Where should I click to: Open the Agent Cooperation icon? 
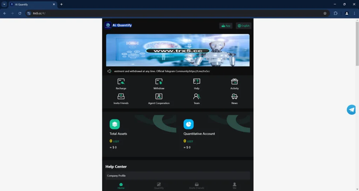[159, 96]
